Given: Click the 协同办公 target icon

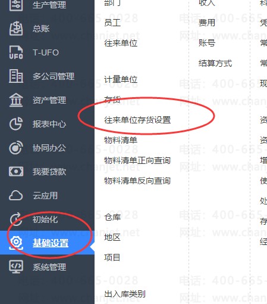Looking at the screenshot, I should coord(16,148).
